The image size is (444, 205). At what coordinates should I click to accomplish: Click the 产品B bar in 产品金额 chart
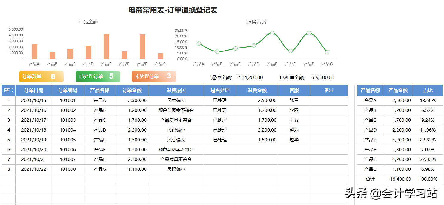click(x=52, y=55)
